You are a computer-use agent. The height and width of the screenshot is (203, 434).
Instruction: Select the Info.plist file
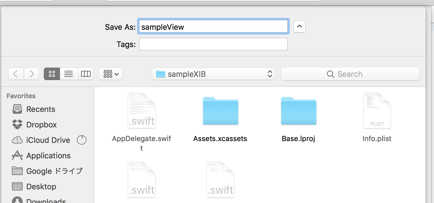tap(377, 110)
